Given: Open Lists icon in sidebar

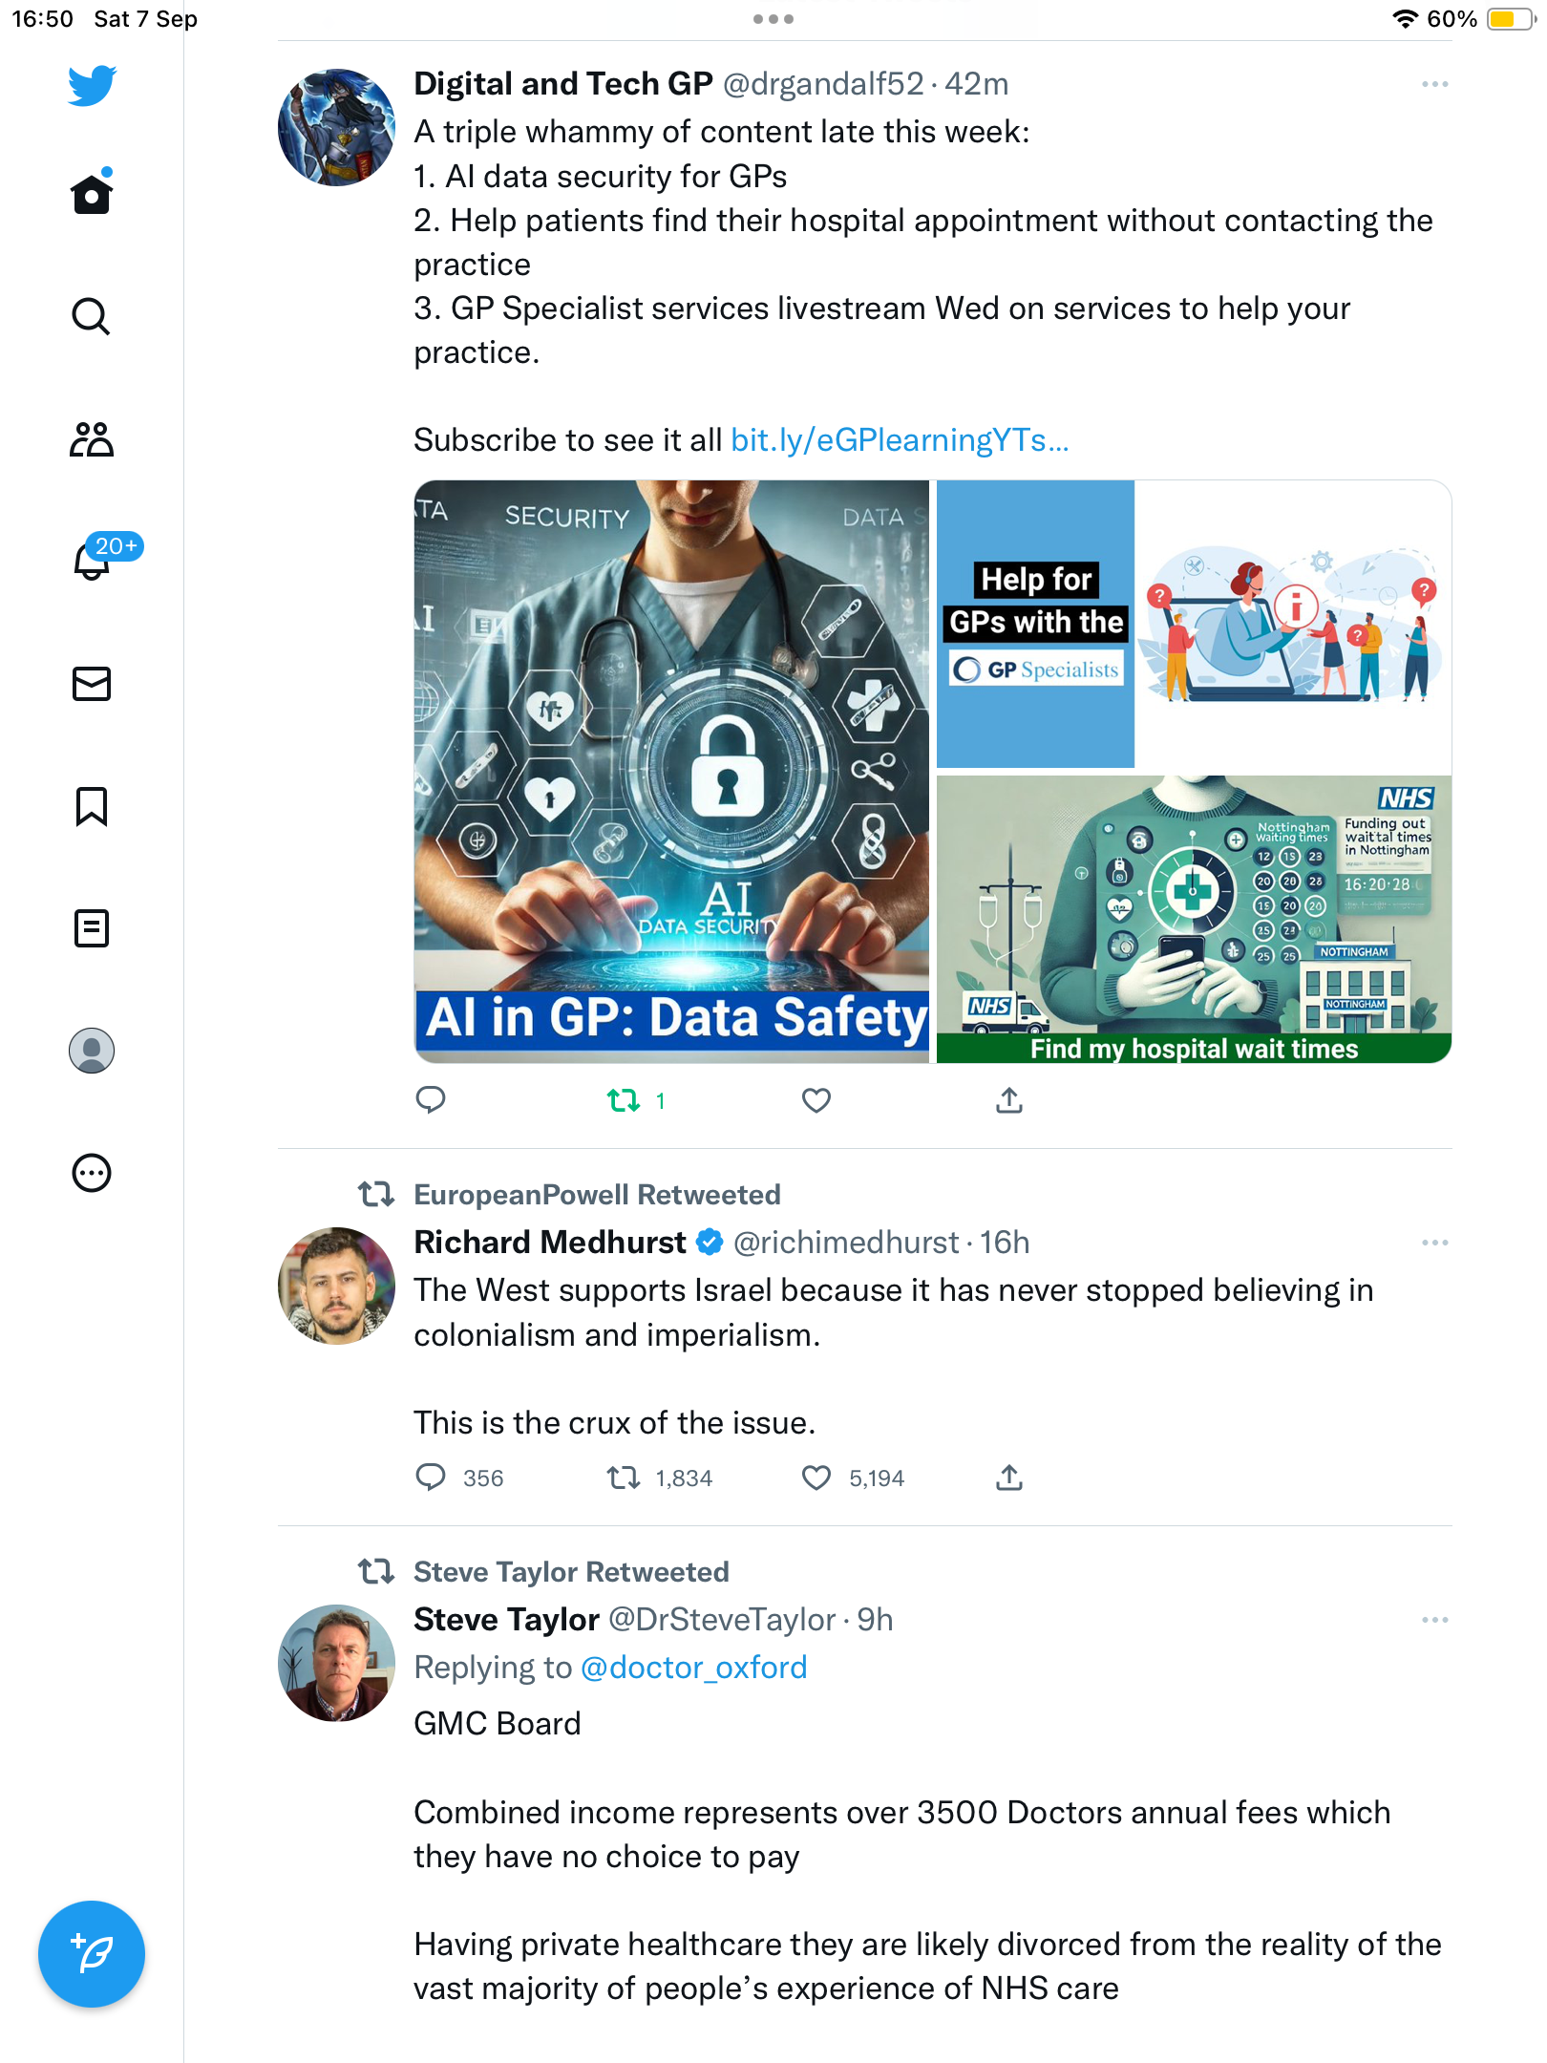Looking at the screenshot, I should tap(92, 928).
